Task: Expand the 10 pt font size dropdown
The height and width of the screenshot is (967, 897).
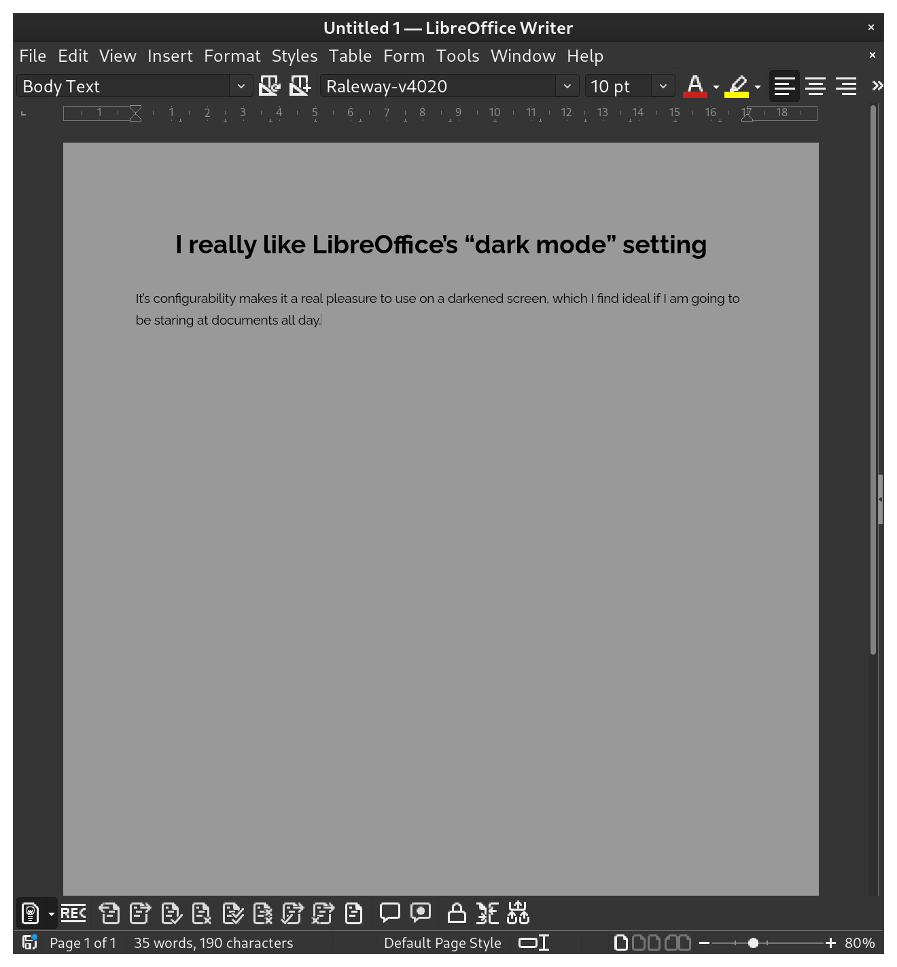Action: point(663,86)
